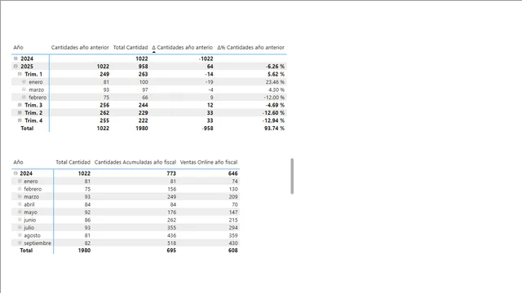Select the '695' accumulated total cell
The width and height of the screenshot is (522, 293).
tap(171, 250)
